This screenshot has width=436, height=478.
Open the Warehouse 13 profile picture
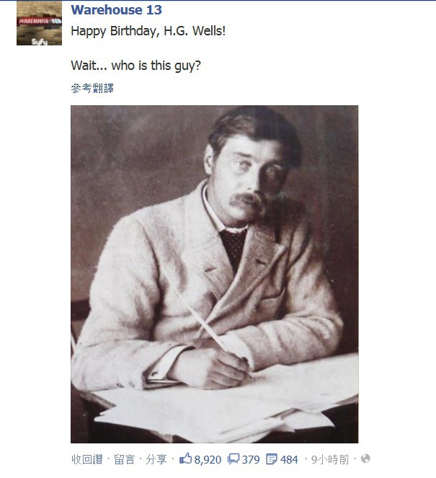pos(40,23)
